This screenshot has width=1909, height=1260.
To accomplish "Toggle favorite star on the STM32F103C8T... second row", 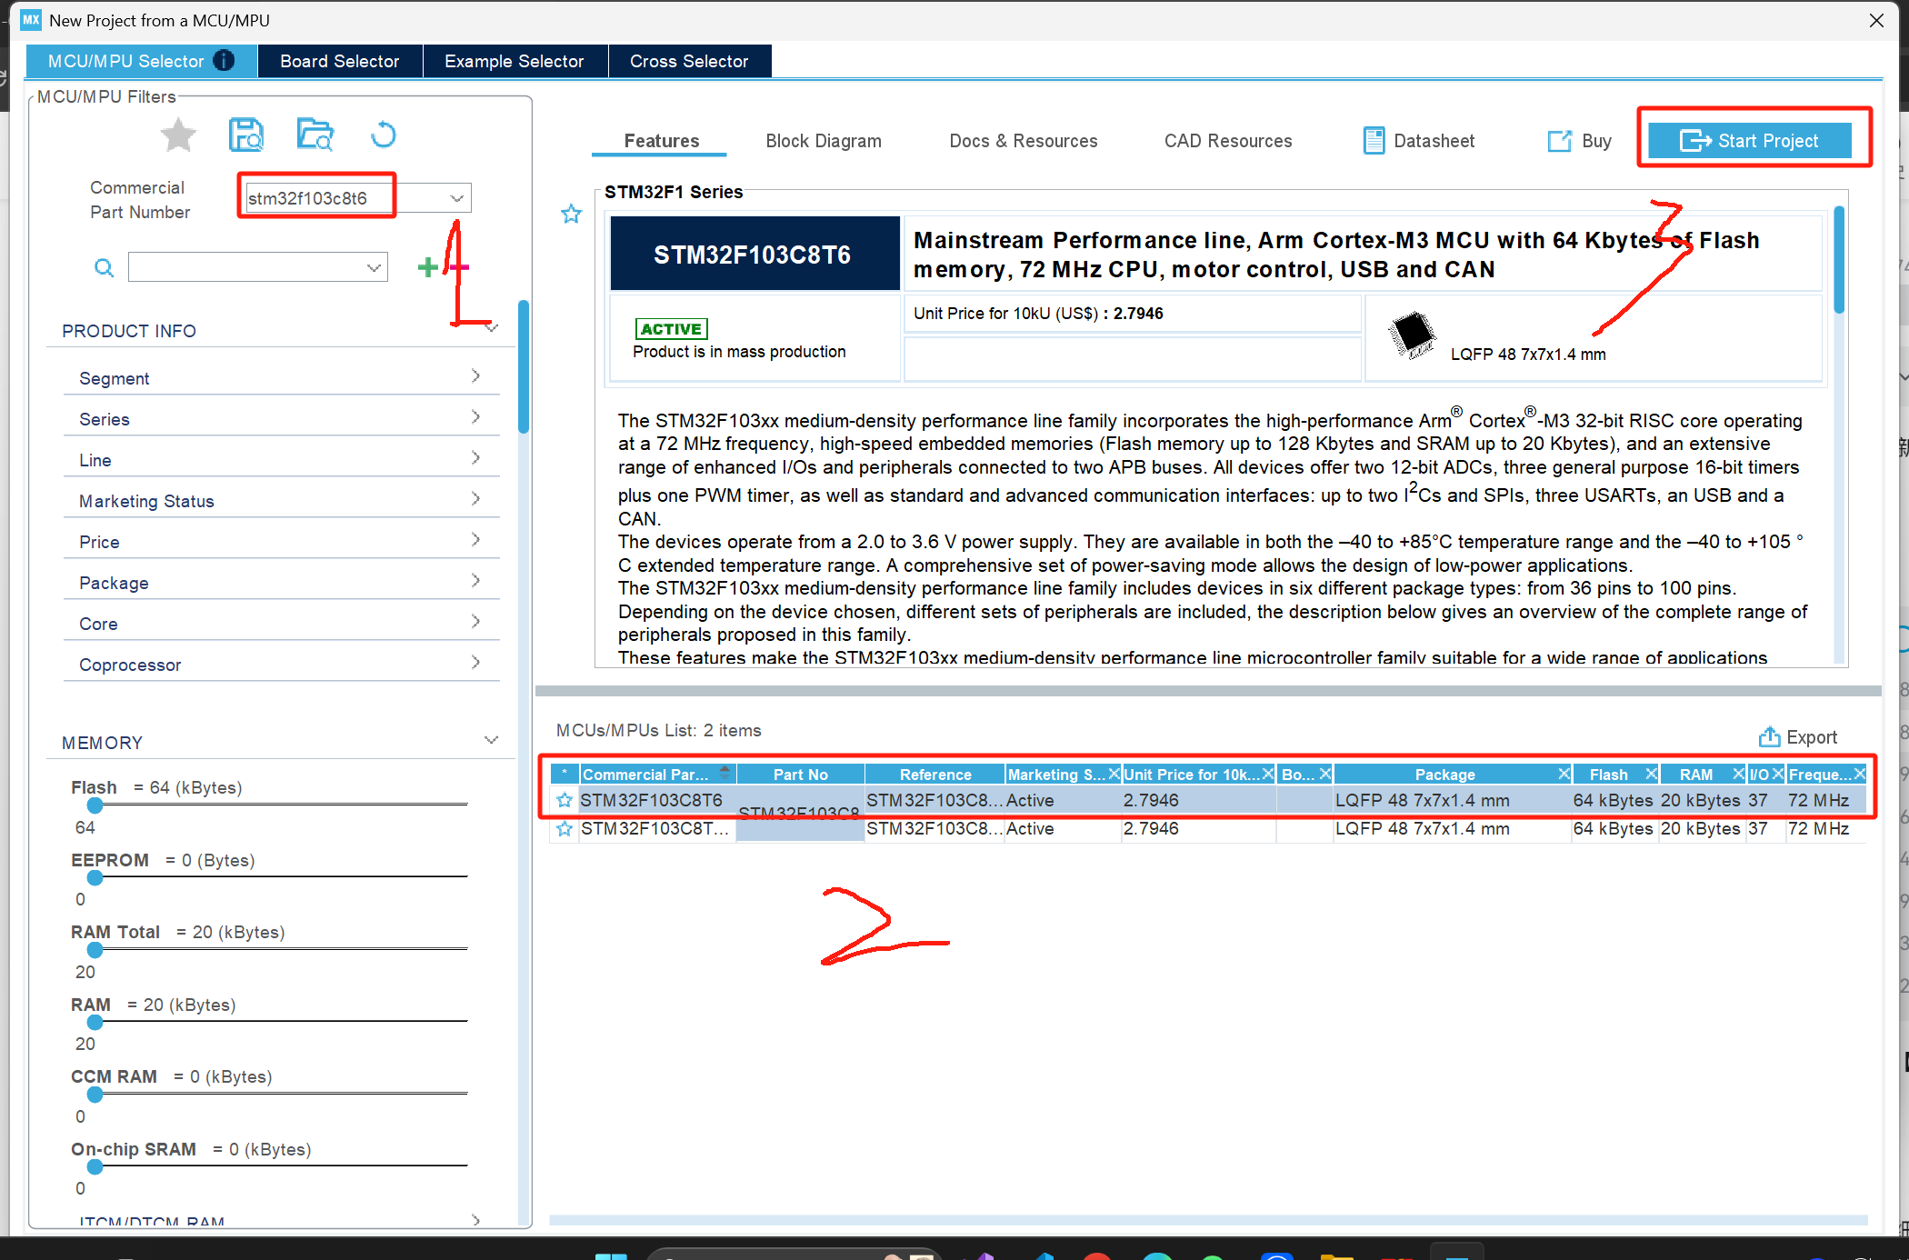I will point(565,828).
